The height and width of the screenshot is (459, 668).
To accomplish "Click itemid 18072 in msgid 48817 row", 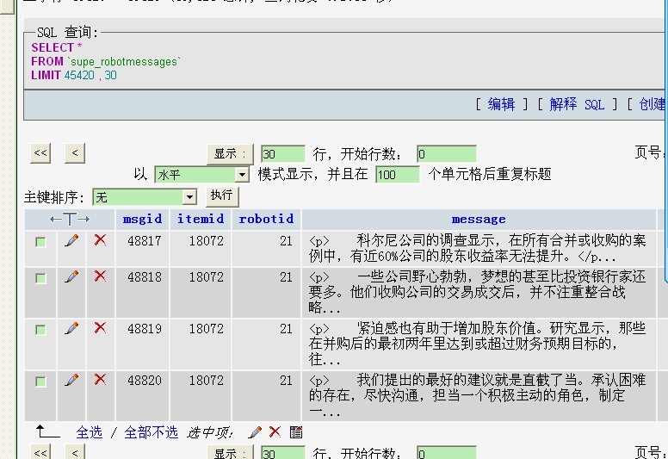I will (x=207, y=241).
